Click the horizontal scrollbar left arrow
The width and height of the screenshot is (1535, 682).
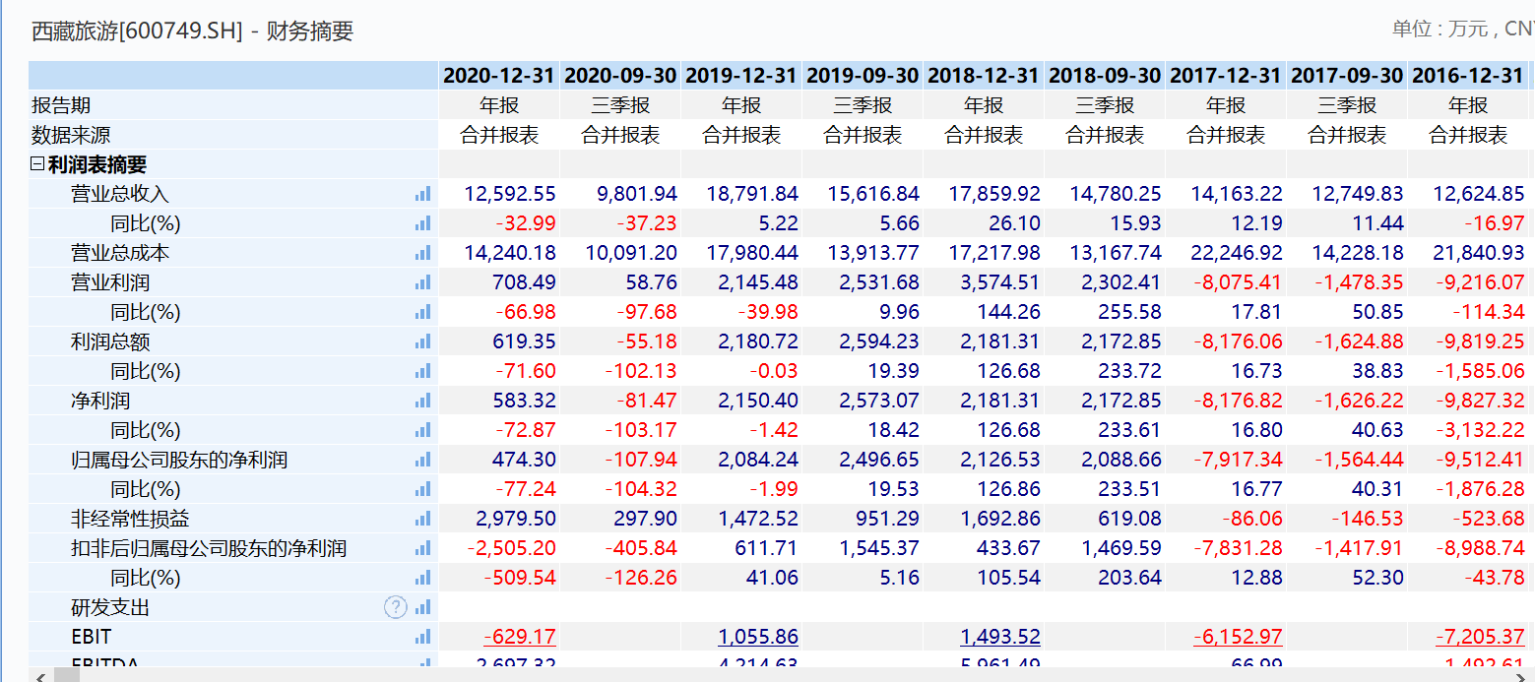pyautogui.click(x=39, y=675)
